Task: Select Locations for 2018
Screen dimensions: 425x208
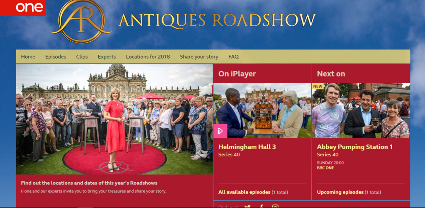Action: click(148, 57)
